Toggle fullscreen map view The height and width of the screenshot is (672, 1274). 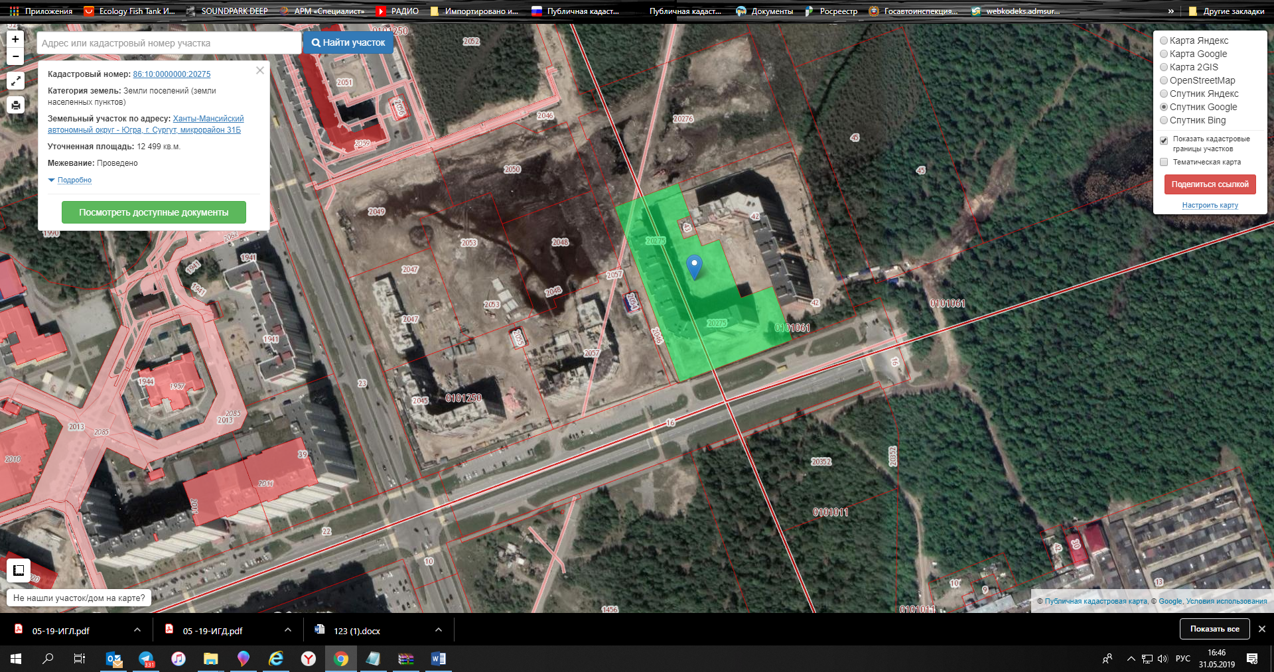[x=16, y=81]
